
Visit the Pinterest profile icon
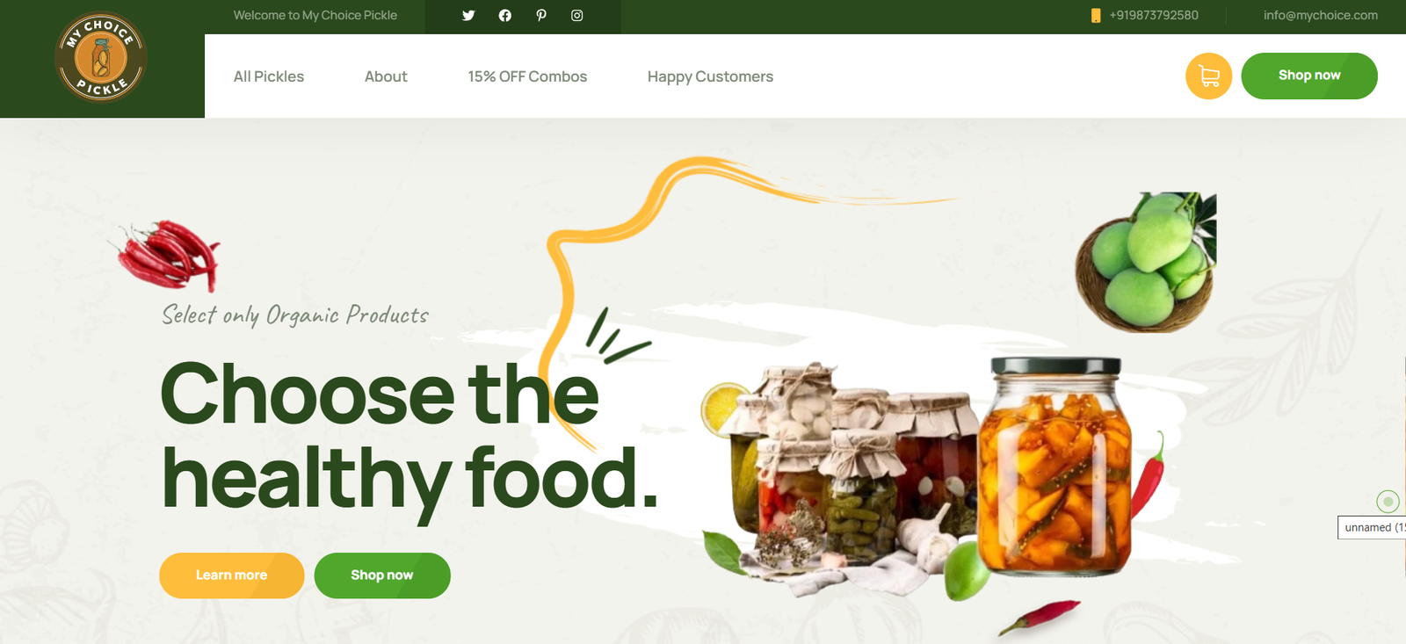tap(541, 16)
